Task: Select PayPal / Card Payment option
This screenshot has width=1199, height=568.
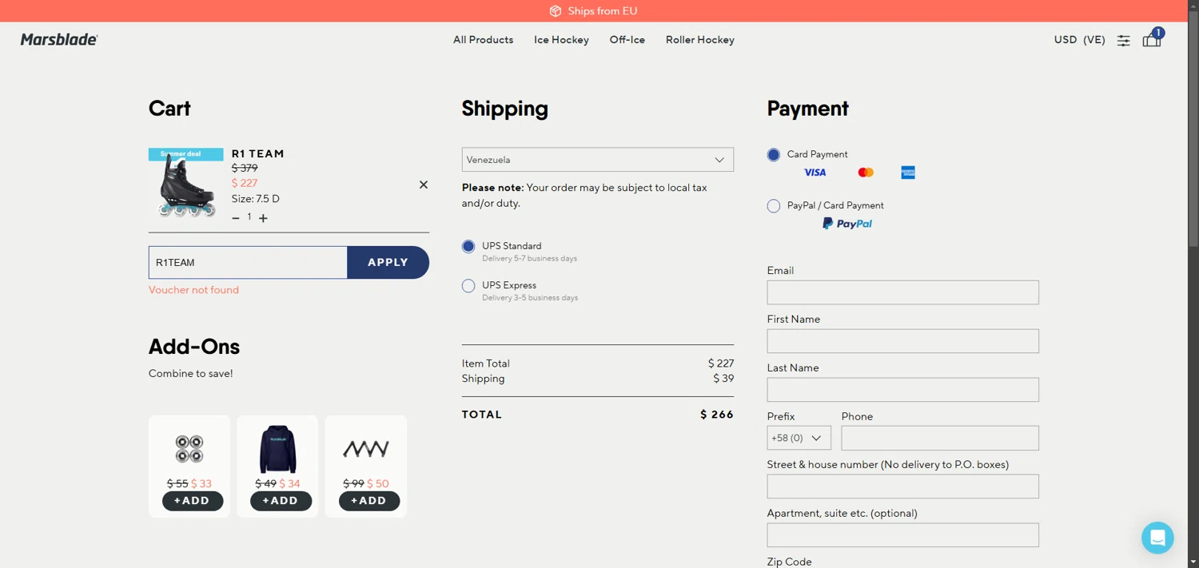Action: [x=774, y=206]
